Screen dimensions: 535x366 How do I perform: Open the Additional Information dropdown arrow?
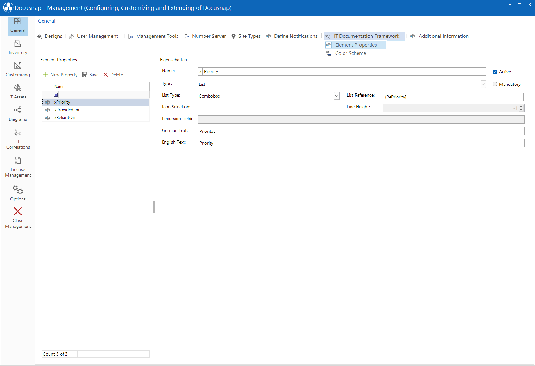[x=473, y=36]
